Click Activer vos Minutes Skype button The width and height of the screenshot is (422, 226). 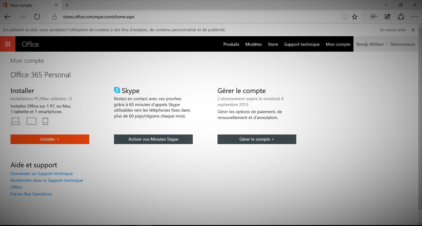[153, 139]
